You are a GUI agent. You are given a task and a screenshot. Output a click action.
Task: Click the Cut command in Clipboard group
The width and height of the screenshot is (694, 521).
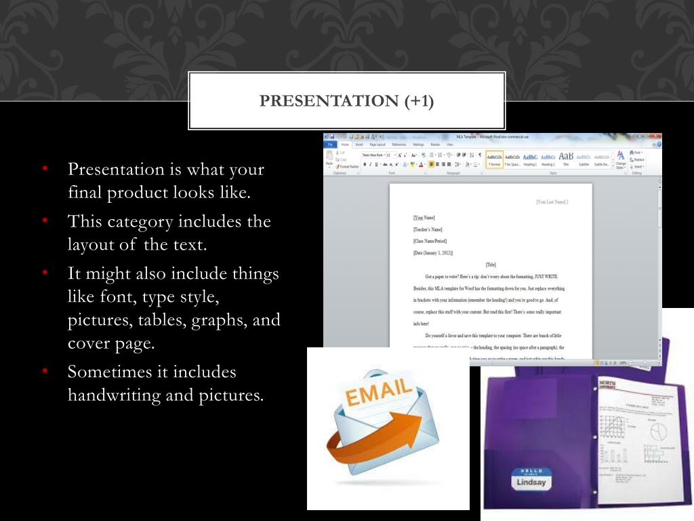click(341, 153)
